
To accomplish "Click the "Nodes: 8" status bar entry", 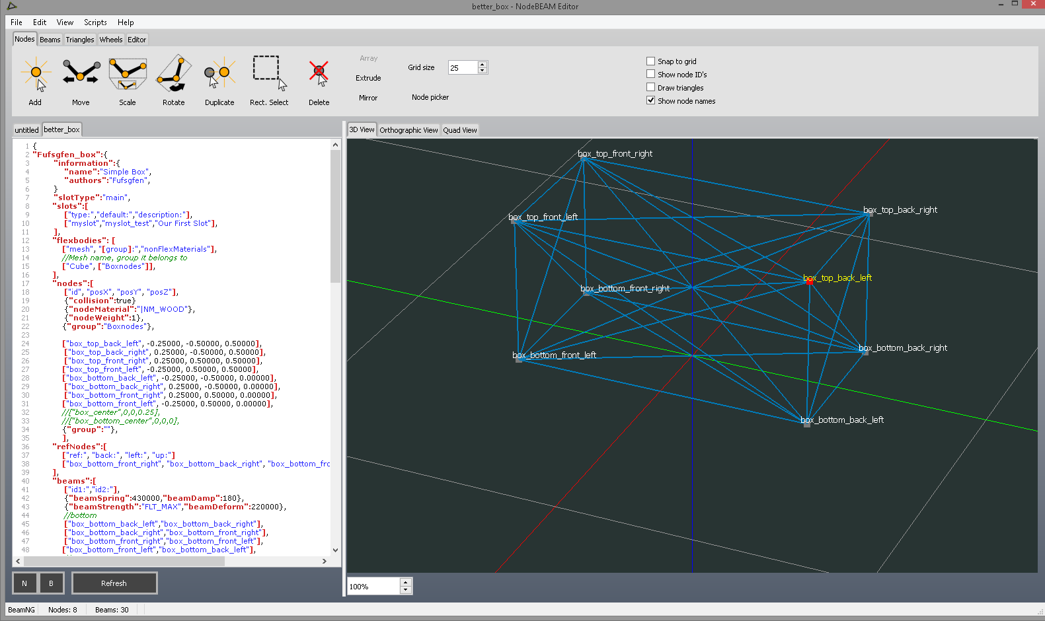I will tap(63, 610).
